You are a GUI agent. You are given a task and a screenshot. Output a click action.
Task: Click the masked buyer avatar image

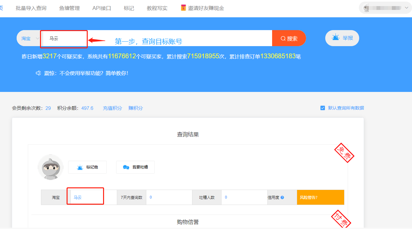point(51,167)
